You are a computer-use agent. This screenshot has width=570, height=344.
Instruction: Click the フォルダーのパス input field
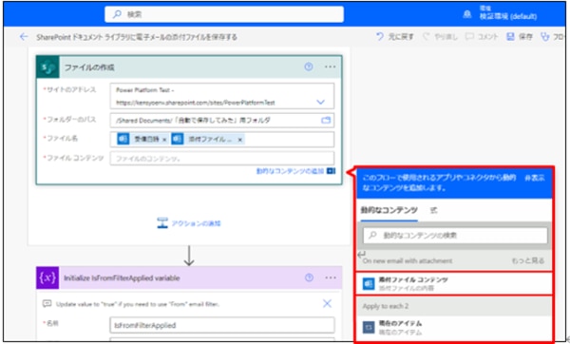[221, 120]
